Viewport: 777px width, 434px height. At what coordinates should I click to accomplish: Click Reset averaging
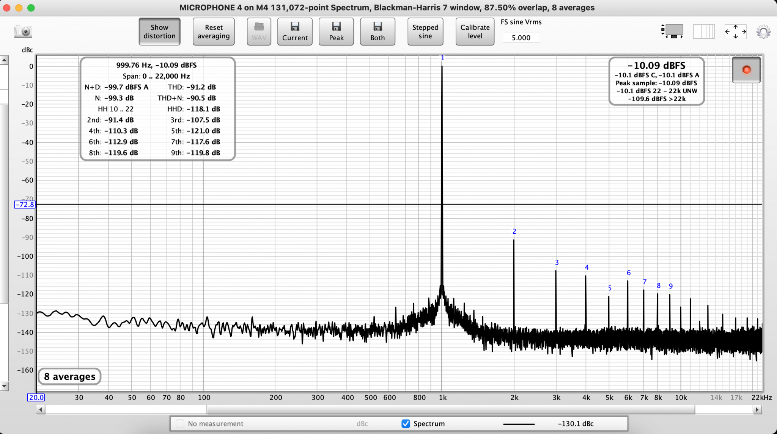(214, 31)
